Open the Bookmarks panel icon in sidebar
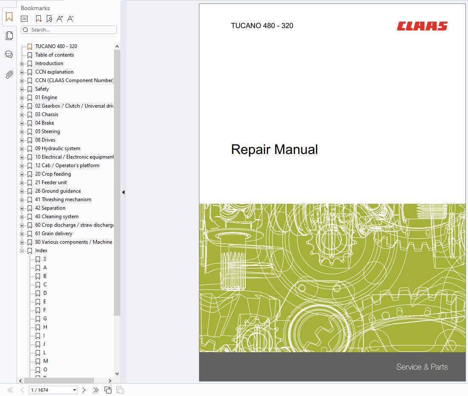This screenshot has width=468, height=396. (9, 17)
